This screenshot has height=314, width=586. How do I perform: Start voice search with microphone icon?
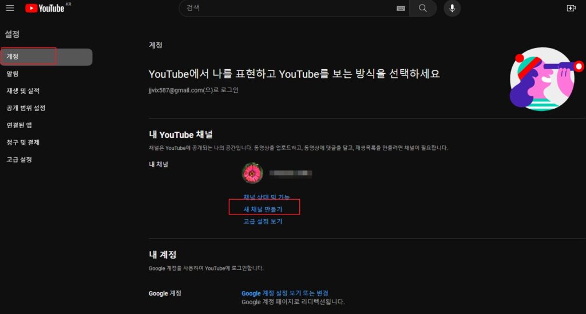click(452, 8)
